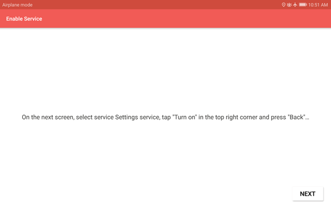Image resolution: width=331 pixels, height=206 pixels.
Task: Click the 10:51 AM clock
Action: pos(318,5)
